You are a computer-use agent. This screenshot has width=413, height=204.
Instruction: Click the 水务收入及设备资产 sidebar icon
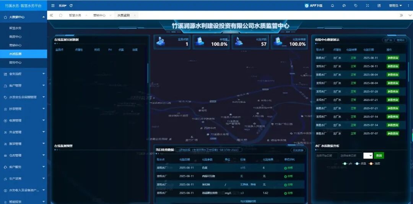5,190
